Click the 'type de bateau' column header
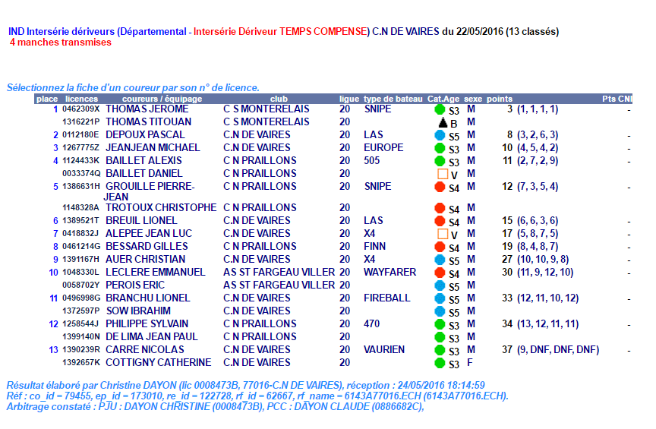Viewport: 656px width, 429px height. (393, 99)
